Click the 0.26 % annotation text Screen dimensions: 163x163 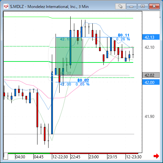pos(123,39)
